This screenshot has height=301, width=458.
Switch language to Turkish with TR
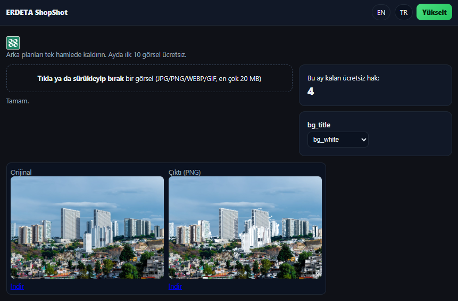(x=403, y=12)
